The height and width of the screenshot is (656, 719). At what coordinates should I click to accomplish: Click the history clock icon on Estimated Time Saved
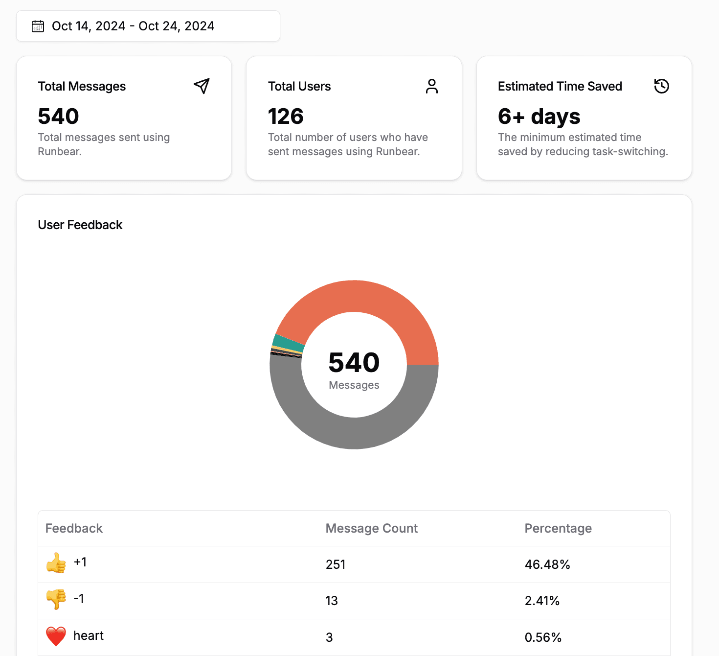point(661,86)
